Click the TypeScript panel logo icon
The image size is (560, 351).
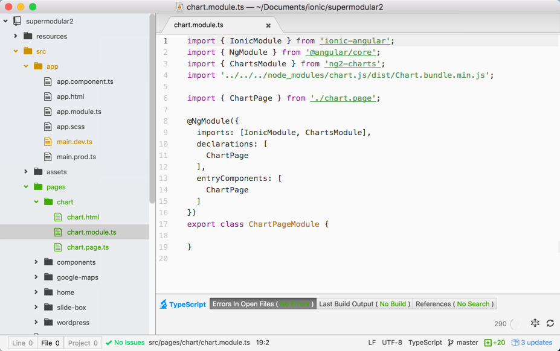click(x=163, y=304)
